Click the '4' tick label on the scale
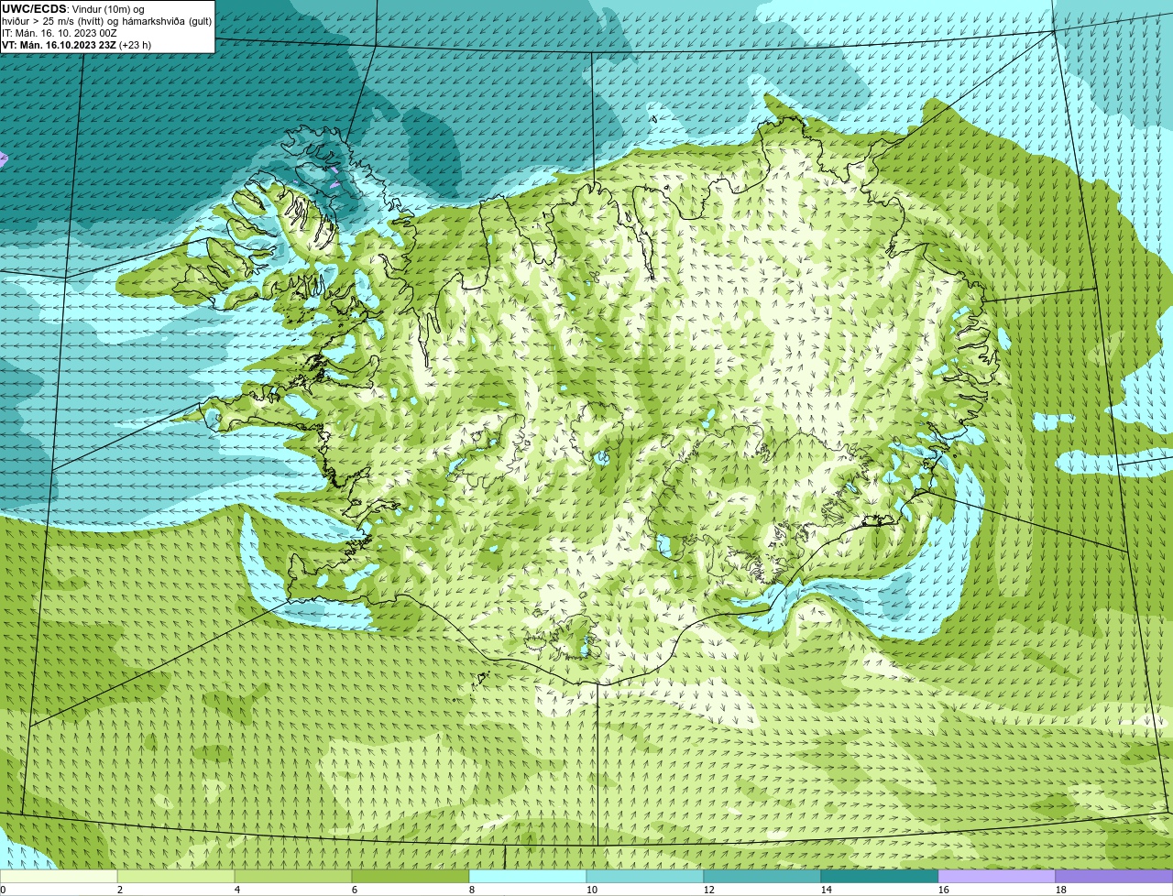Viewport: 1173px width, 896px height. click(x=237, y=890)
